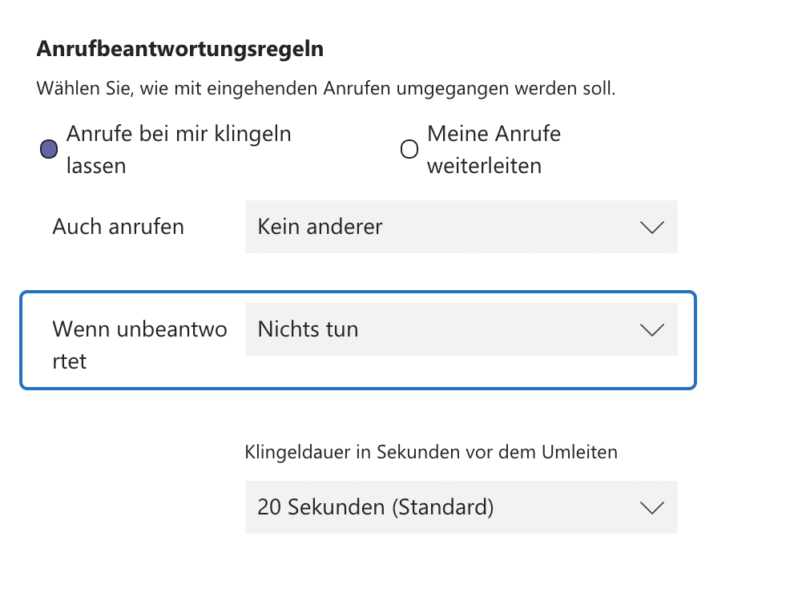Click the word "lassen" under the ring option

96,166
